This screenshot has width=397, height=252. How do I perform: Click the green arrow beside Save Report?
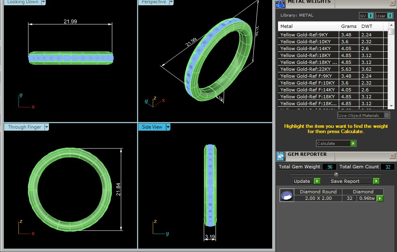[x=376, y=181]
